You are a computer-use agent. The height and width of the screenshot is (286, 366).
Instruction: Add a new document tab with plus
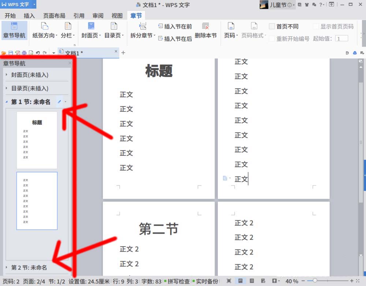click(x=123, y=53)
